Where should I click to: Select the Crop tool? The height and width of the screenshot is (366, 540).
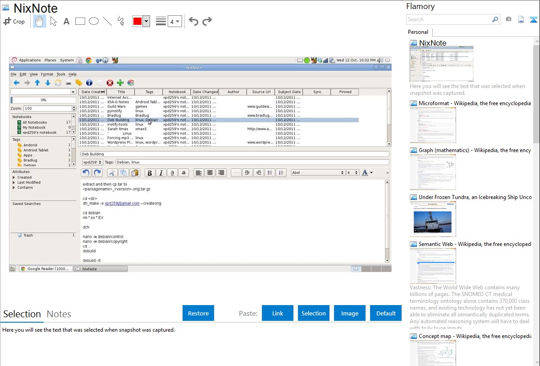(14, 21)
